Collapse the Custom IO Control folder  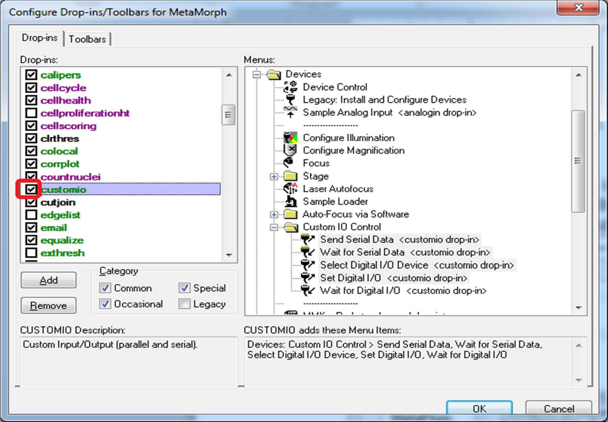pyautogui.click(x=274, y=227)
